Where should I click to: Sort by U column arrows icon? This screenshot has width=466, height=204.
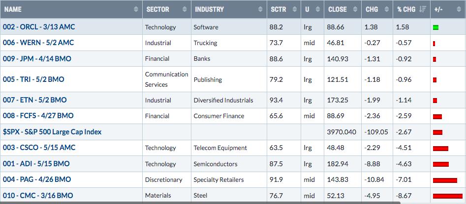(317, 9)
